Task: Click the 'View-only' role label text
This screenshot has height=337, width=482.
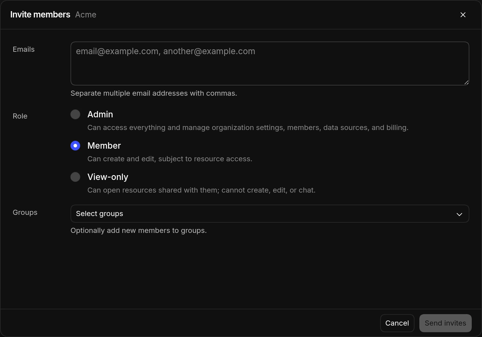Action: click(108, 177)
